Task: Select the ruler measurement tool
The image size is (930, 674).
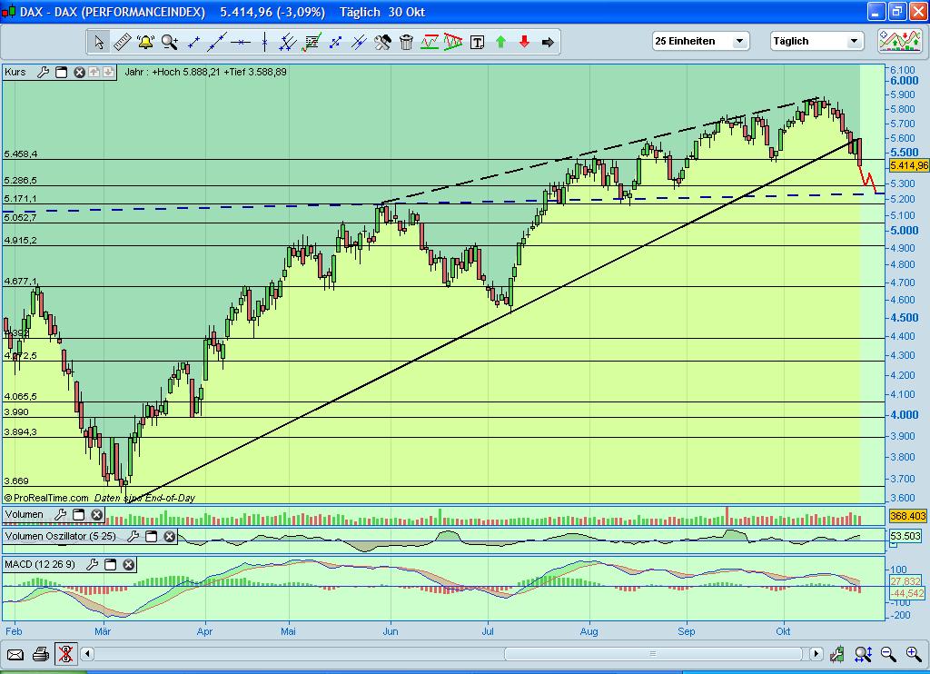Action: (x=123, y=42)
